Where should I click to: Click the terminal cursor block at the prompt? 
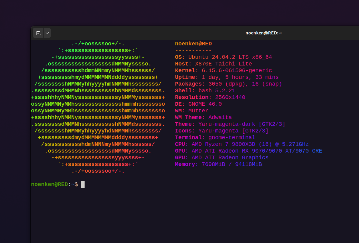pos(83,185)
